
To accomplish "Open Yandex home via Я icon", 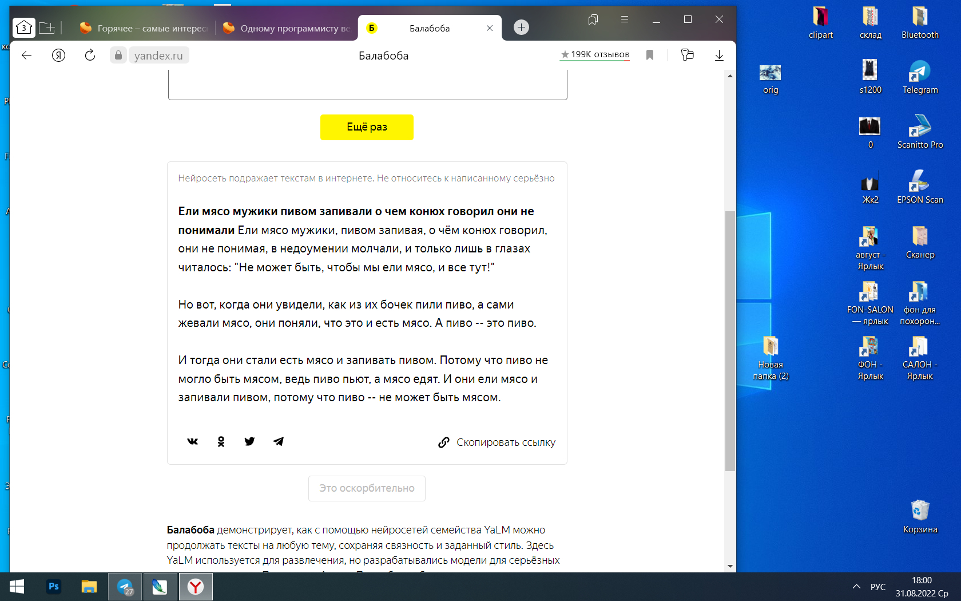I will click(58, 56).
